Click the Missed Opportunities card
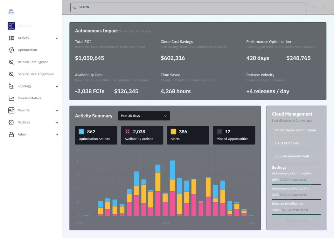The image size is (334, 238). [234, 135]
